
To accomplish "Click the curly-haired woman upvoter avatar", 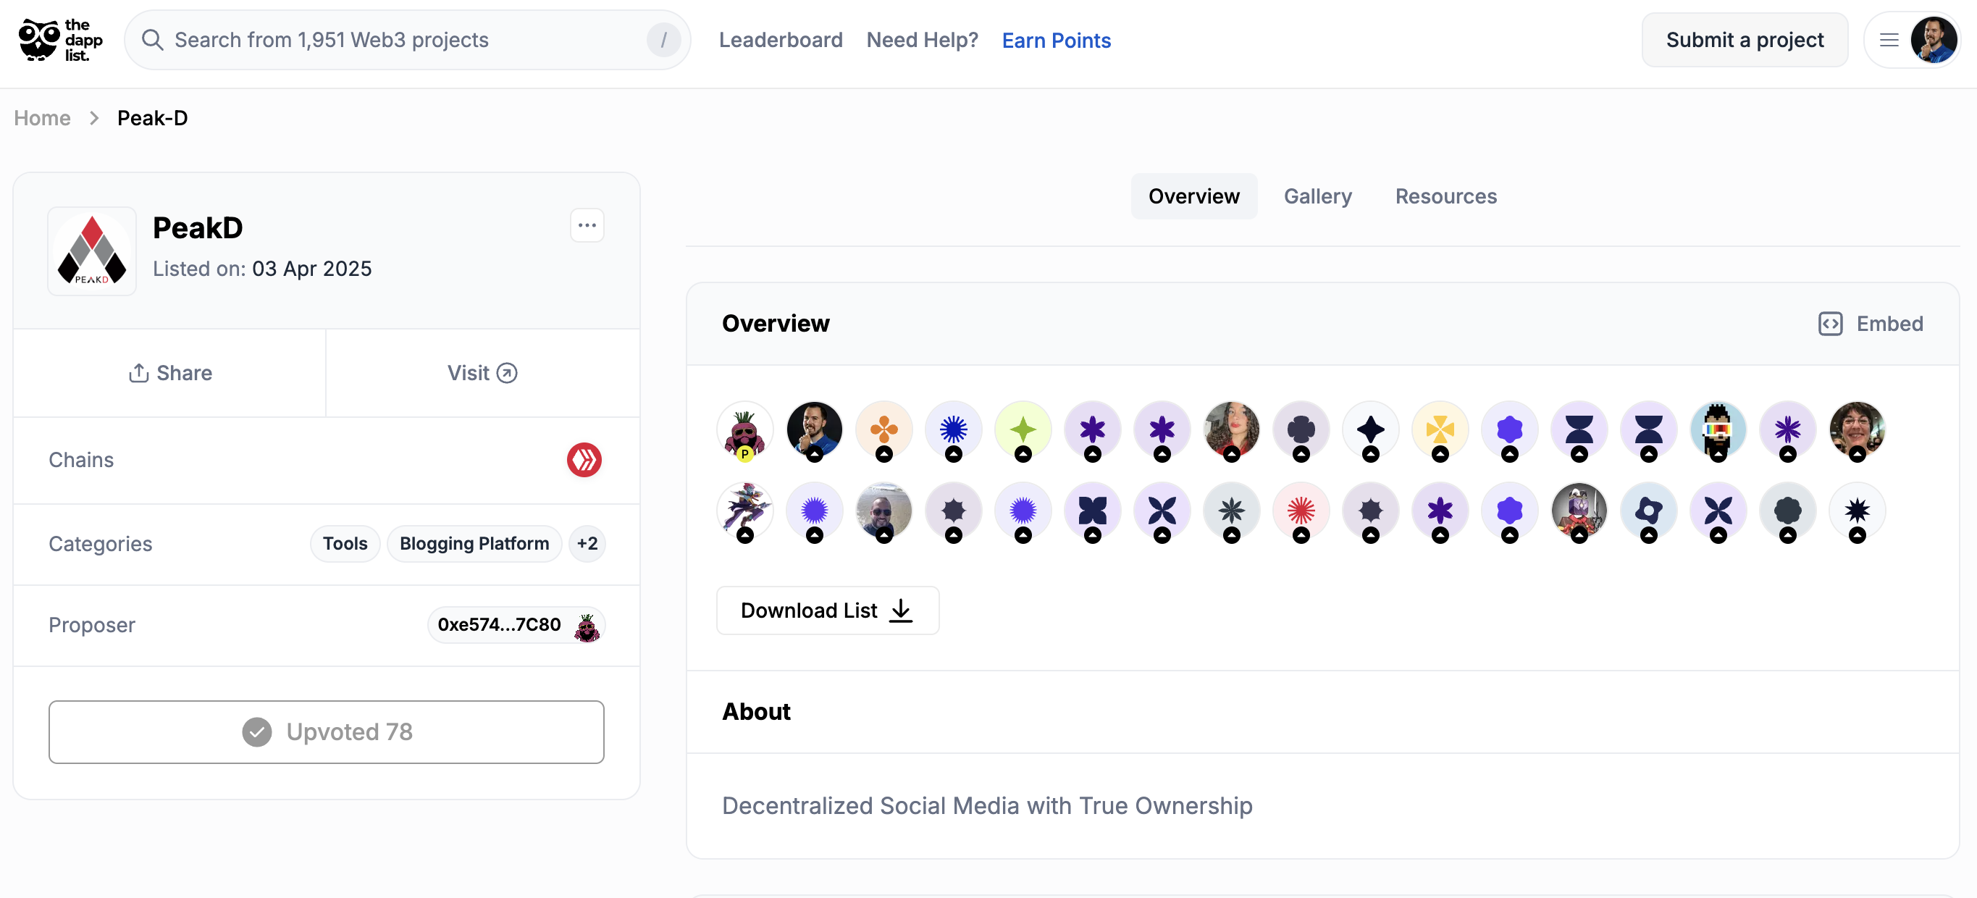I will (x=1232, y=430).
